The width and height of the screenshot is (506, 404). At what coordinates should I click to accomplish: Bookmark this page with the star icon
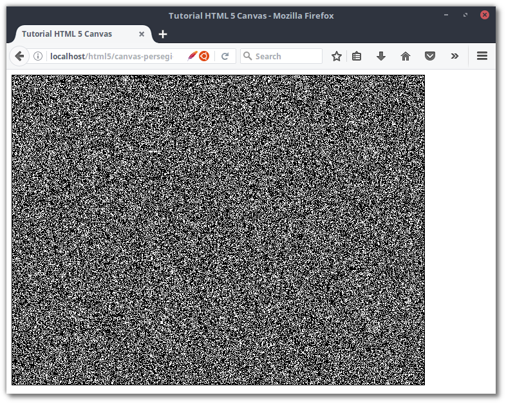coord(336,57)
